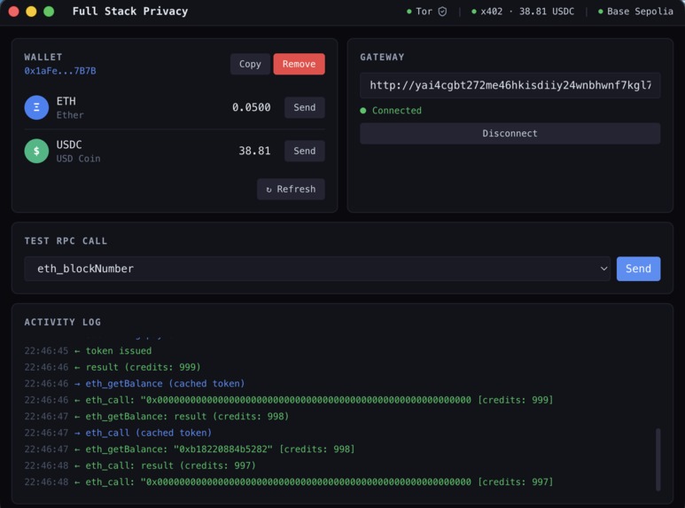Click the ETH balance 0.0500
Image resolution: width=685 pixels, height=508 pixels.
pos(251,107)
